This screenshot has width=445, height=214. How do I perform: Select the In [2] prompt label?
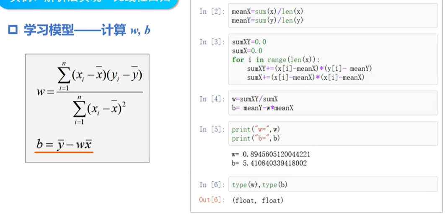coord(212,12)
